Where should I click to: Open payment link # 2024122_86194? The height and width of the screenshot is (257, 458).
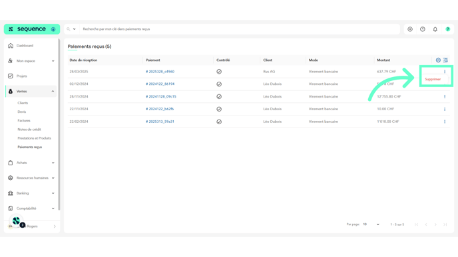[x=160, y=84]
